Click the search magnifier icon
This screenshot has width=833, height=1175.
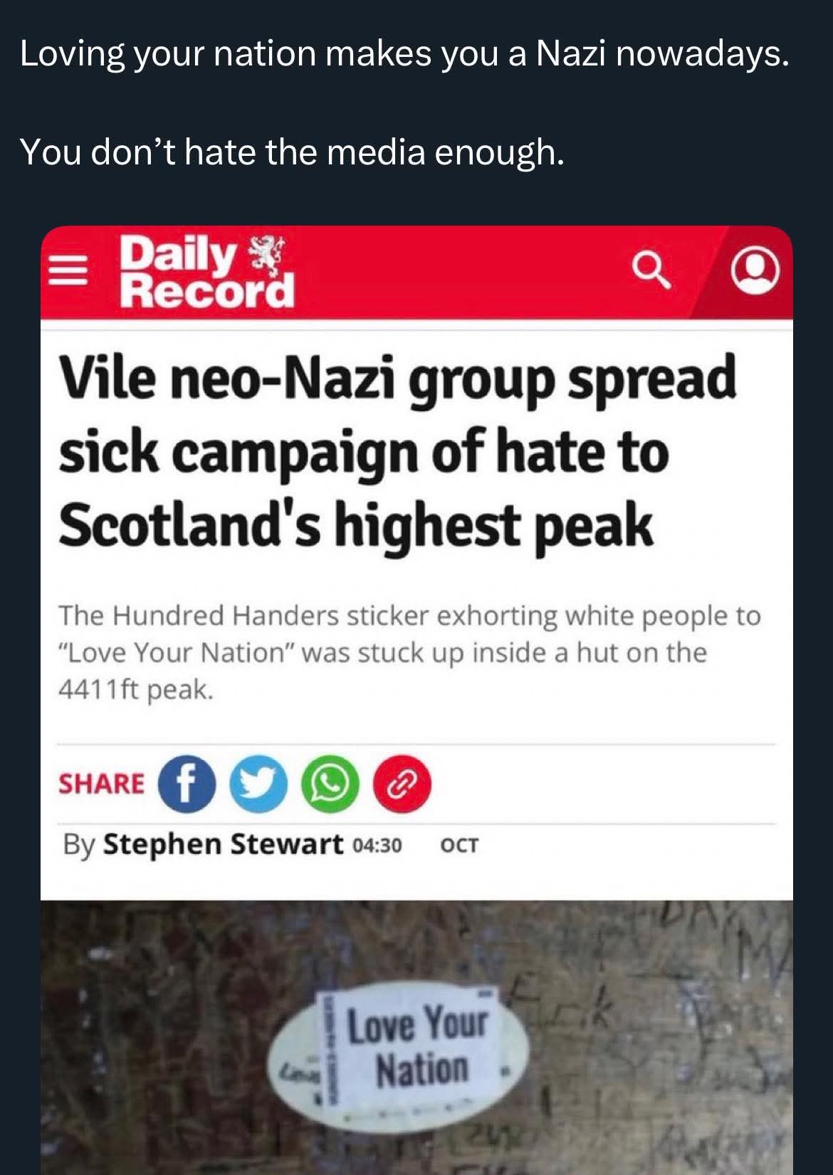point(651,271)
